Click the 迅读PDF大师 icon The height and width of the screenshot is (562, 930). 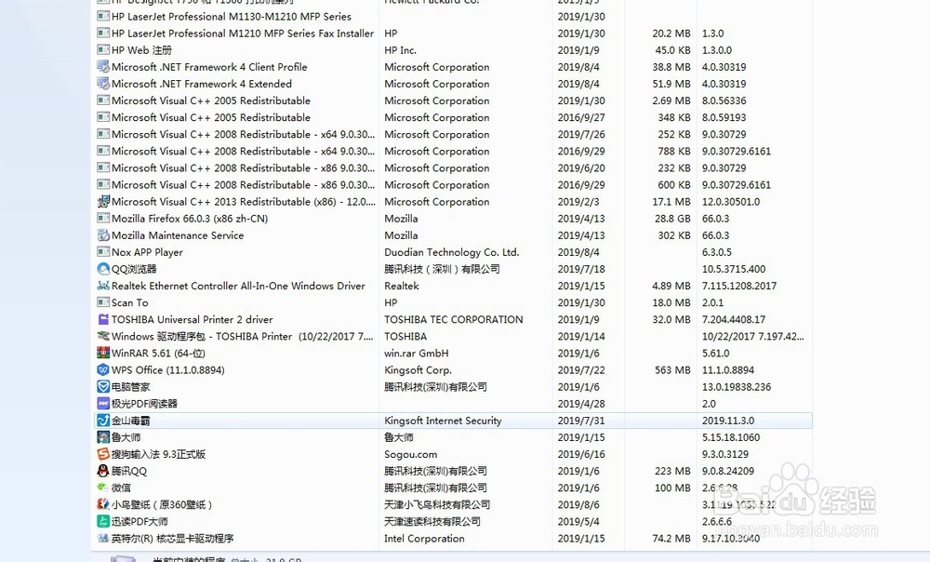coord(103,521)
